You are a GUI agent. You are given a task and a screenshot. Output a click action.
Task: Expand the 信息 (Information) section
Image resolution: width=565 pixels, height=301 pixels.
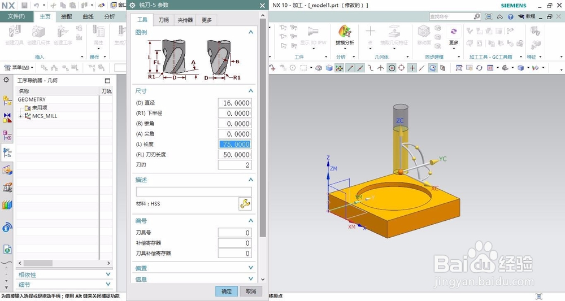pos(251,278)
